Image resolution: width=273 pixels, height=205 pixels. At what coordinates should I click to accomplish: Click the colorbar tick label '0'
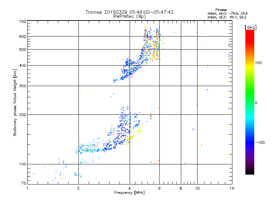256,103
